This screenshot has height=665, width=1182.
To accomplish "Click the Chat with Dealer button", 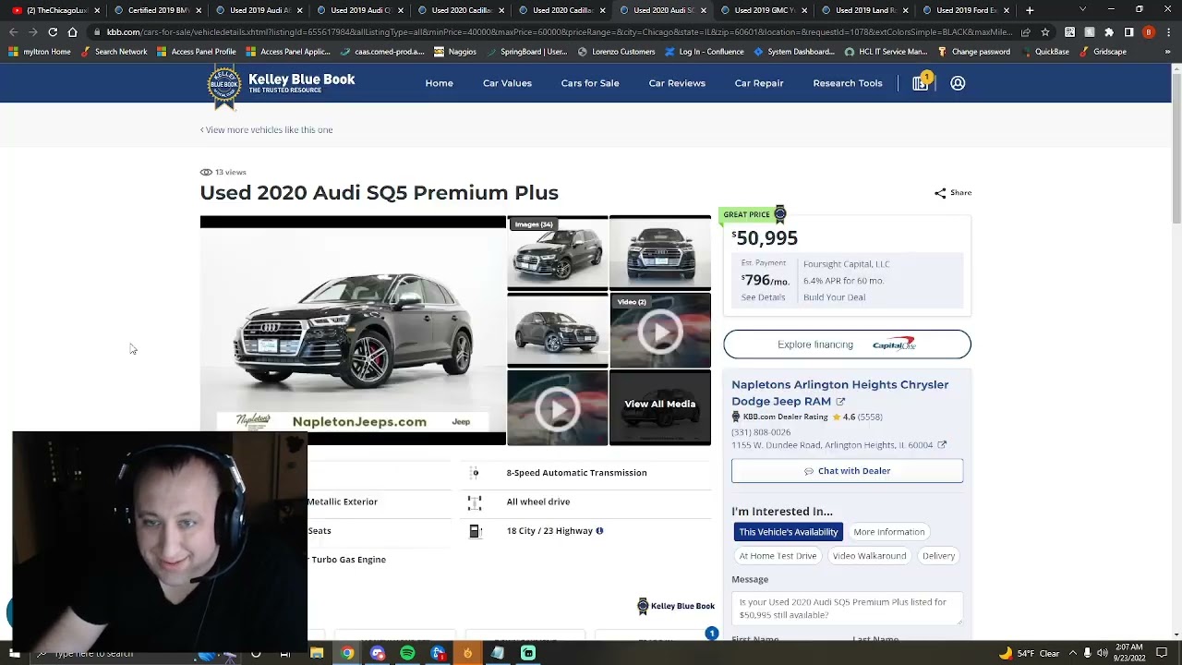I will (847, 471).
